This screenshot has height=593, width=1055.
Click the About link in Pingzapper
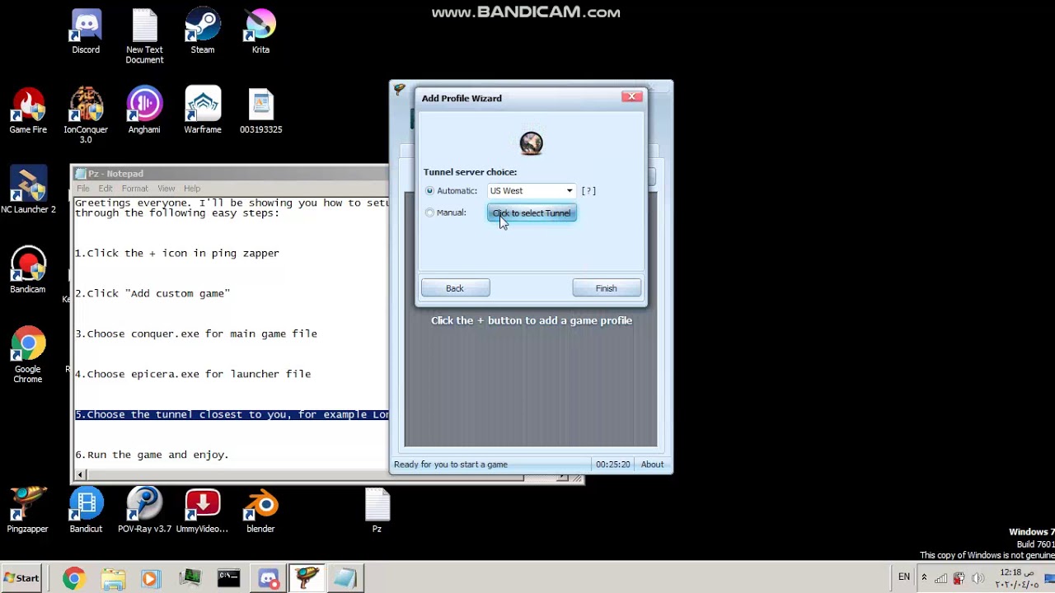coord(652,465)
